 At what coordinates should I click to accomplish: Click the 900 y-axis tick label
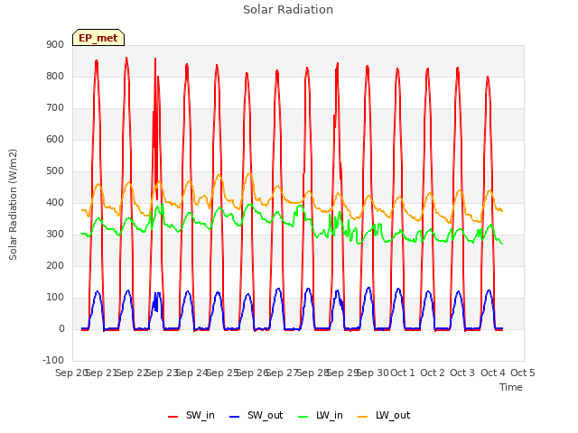[55, 44]
